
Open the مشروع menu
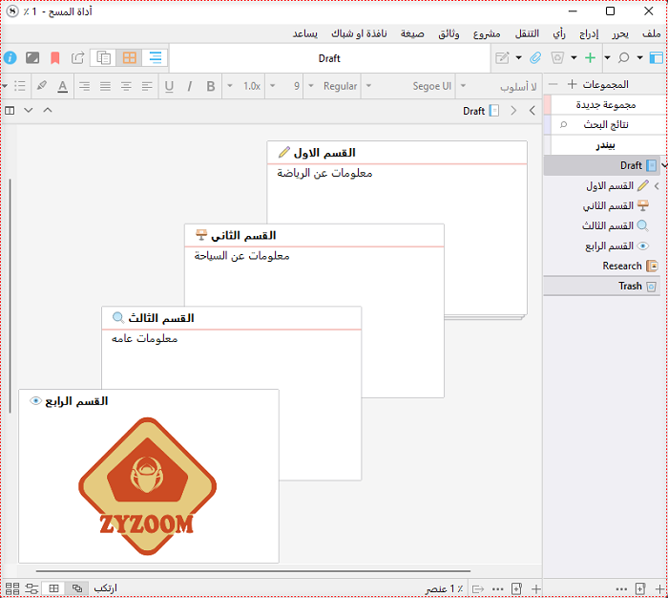coord(487,33)
